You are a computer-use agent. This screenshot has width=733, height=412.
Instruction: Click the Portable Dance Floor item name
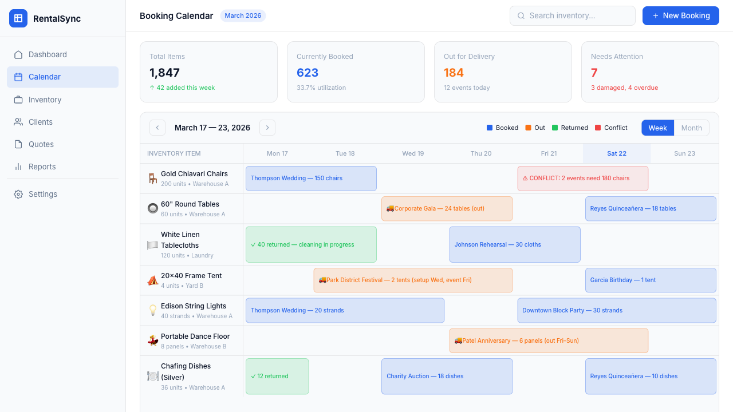click(195, 336)
